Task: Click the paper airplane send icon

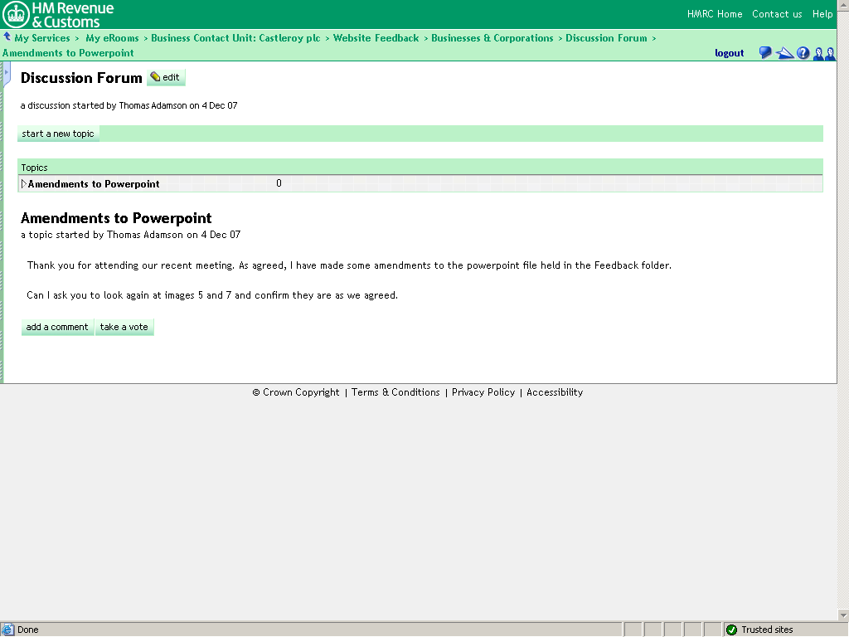Action: [784, 53]
